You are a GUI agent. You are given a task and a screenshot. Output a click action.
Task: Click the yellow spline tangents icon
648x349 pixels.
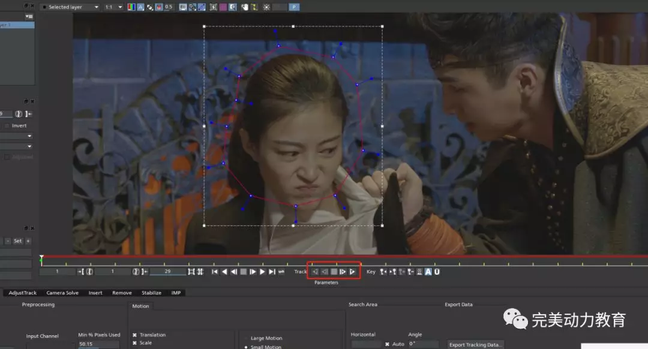254,7
